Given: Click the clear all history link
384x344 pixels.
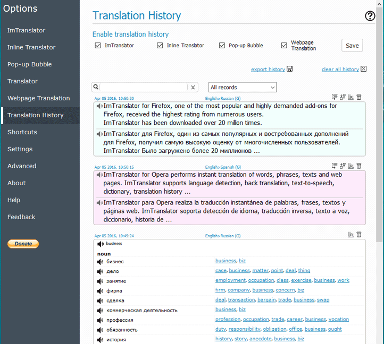Looking at the screenshot, I should coord(340,70).
